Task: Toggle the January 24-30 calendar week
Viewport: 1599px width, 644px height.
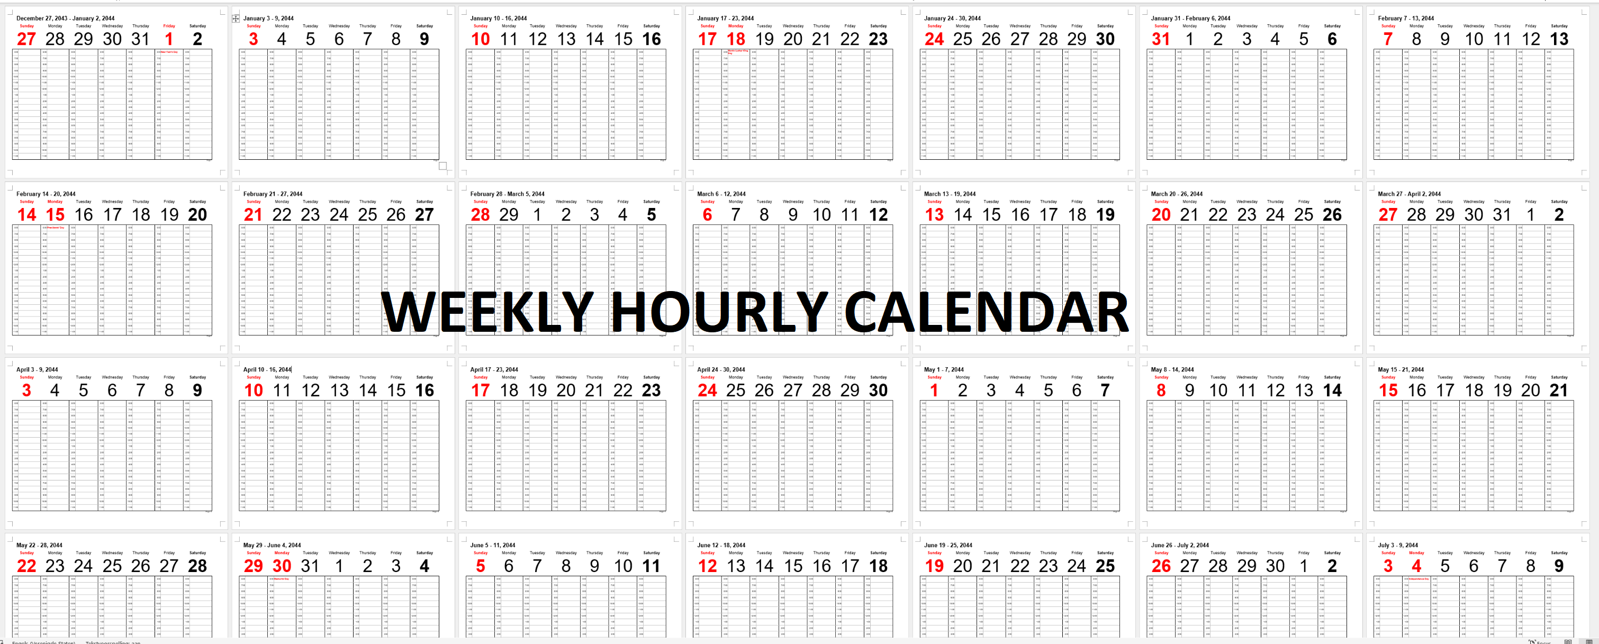Action: click(x=1021, y=92)
